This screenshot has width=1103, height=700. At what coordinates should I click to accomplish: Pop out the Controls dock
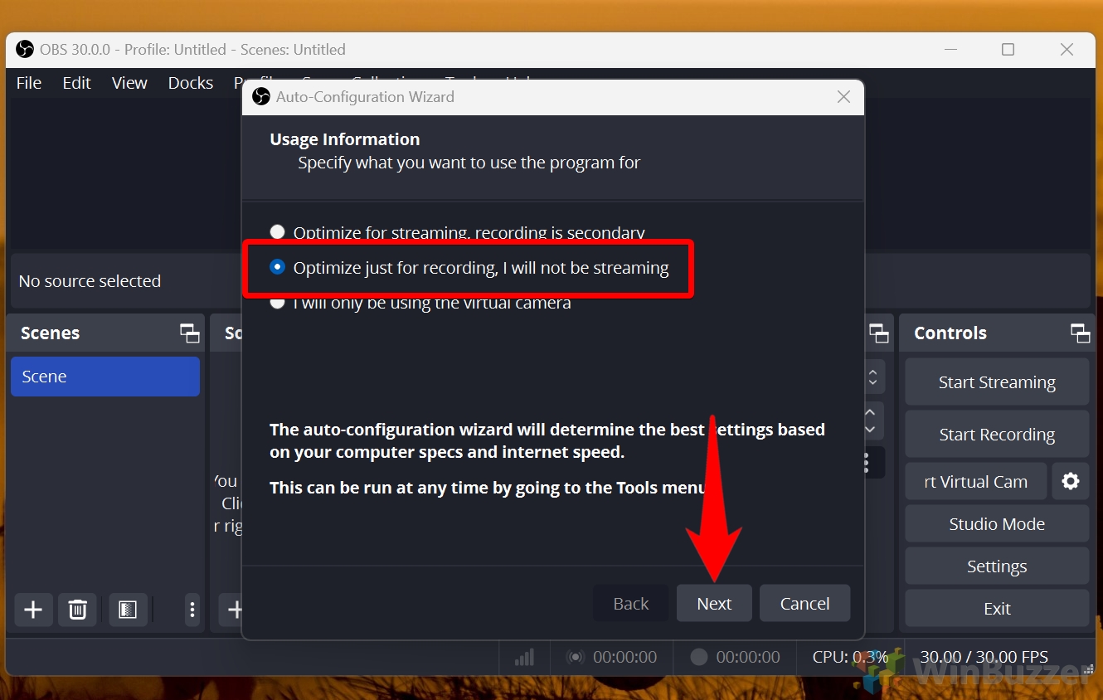(1080, 333)
